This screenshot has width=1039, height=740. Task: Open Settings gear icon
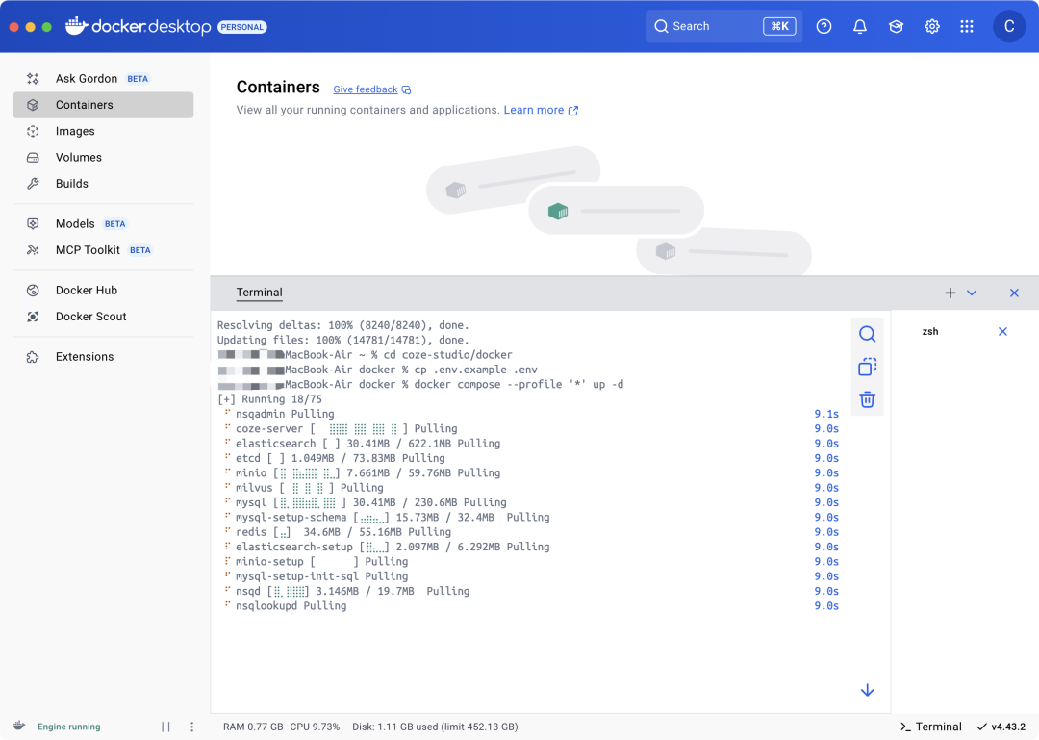(931, 27)
